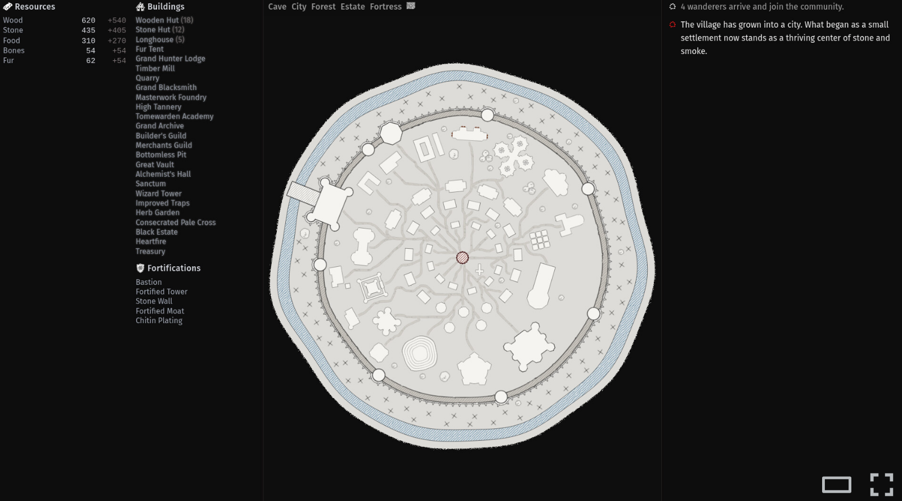This screenshot has width=902, height=501.
Task: Click Alchemist's Hall
Action: pos(163,174)
